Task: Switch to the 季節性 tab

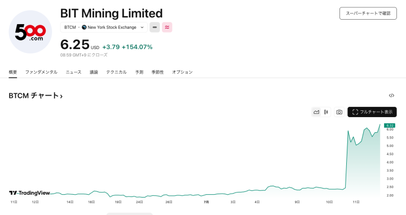Action: (157, 72)
